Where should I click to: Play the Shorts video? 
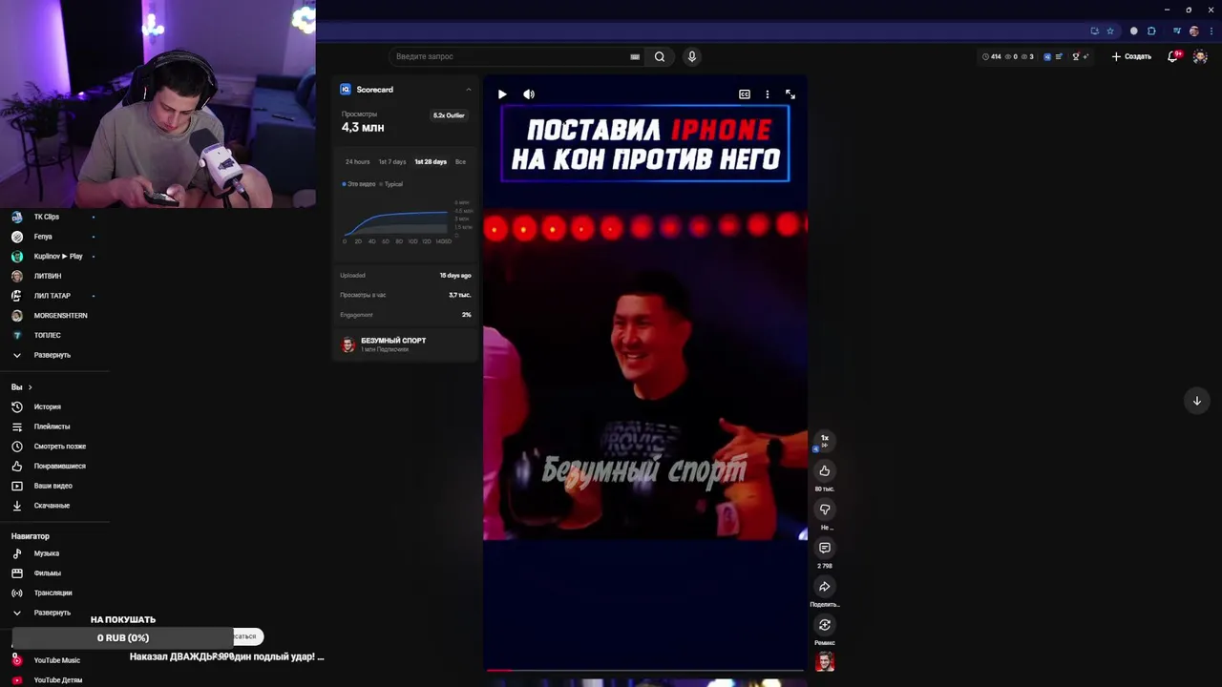pos(502,94)
